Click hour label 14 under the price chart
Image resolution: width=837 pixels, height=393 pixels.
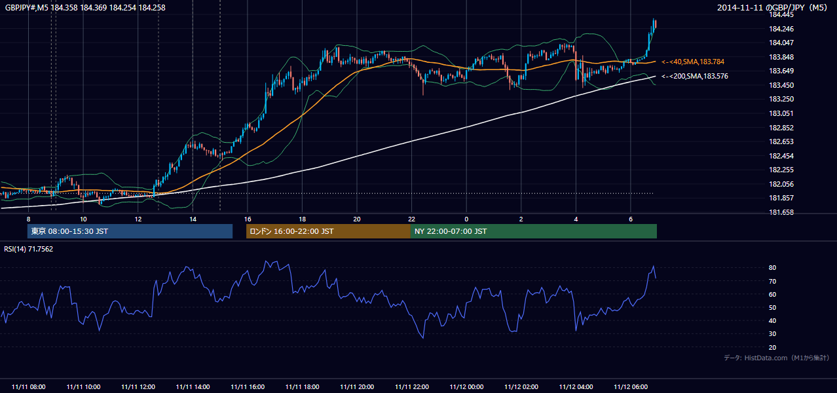193,219
